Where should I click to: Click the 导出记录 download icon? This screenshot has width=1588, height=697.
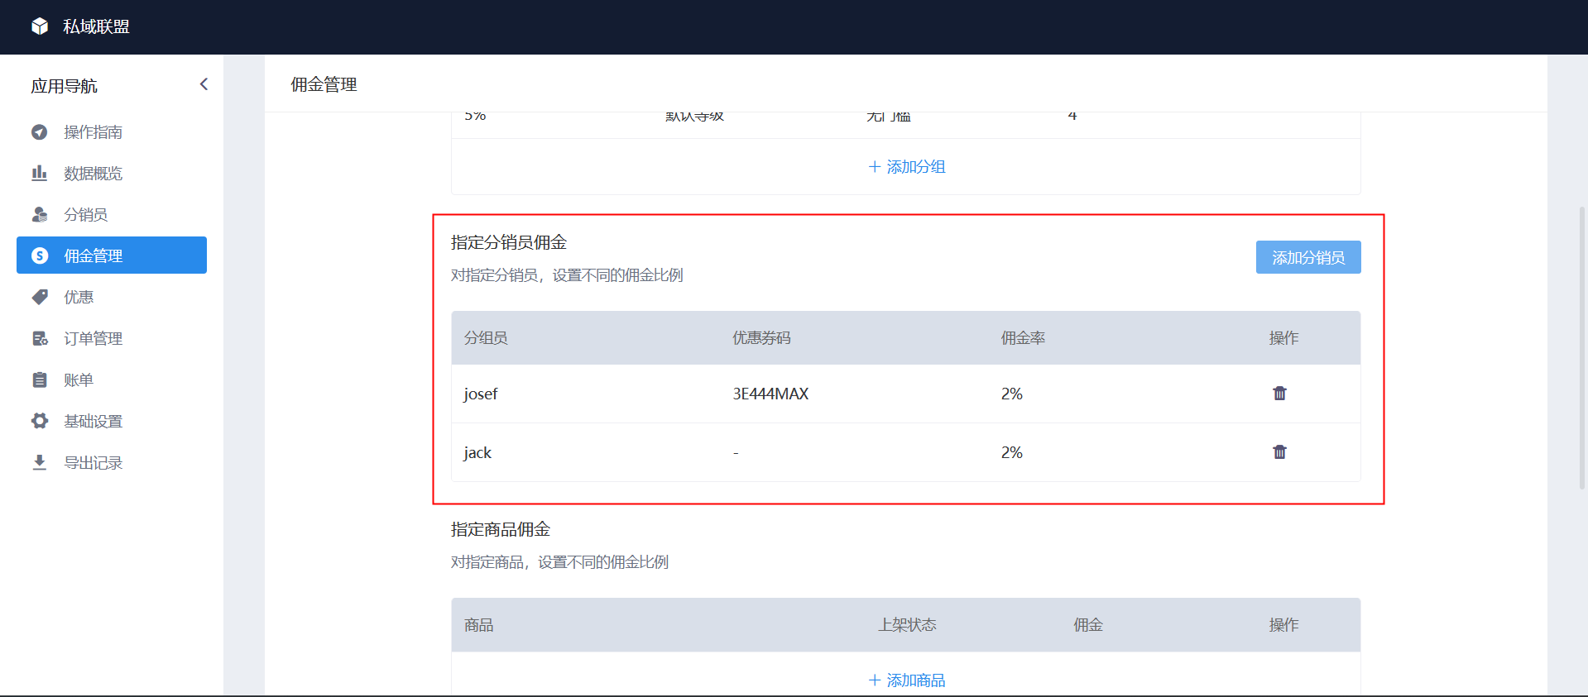pos(40,462)
